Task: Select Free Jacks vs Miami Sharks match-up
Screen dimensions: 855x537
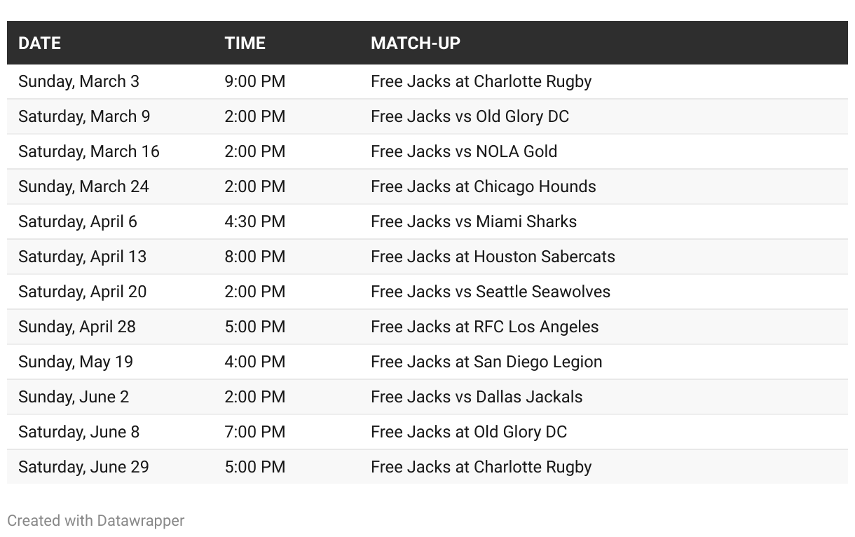Action: pyautogui.click(x=474, y=222)
